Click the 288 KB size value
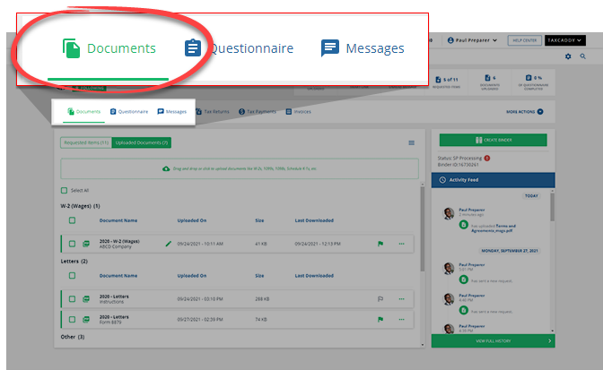The image size is (603, 370). pos(262,299)
